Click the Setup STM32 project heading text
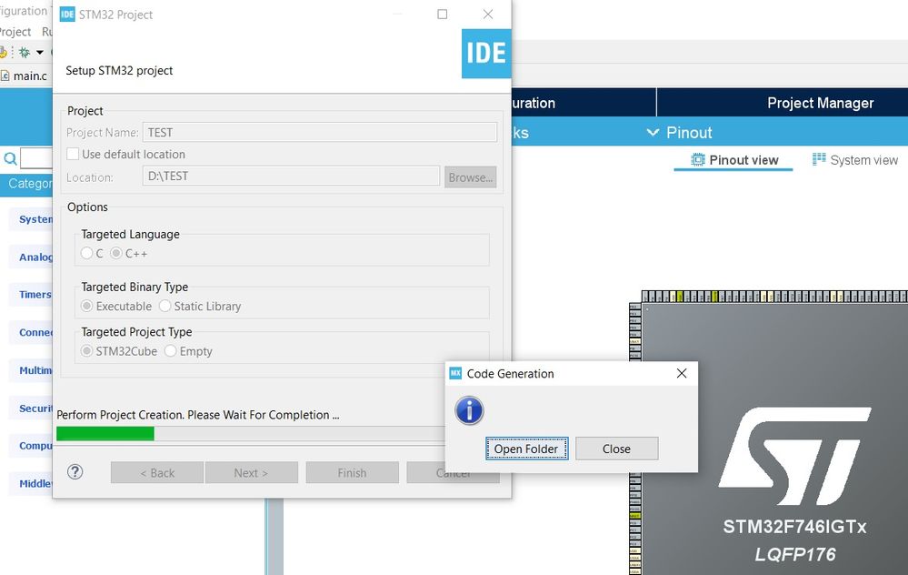Screen dimensions: 908x575 click(119, 71)
